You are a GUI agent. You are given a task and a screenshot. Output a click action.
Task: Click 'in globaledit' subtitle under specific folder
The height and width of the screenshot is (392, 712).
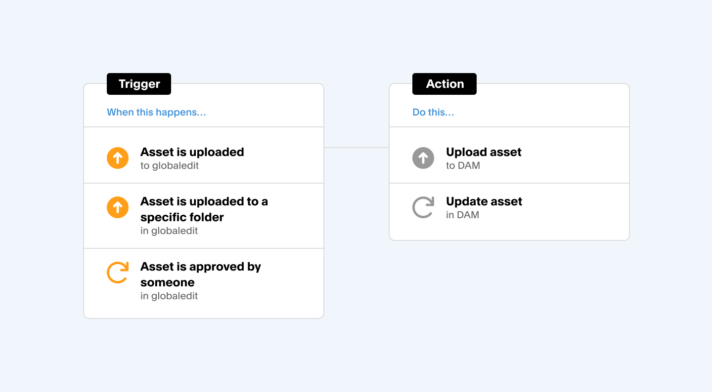[169, 231]
